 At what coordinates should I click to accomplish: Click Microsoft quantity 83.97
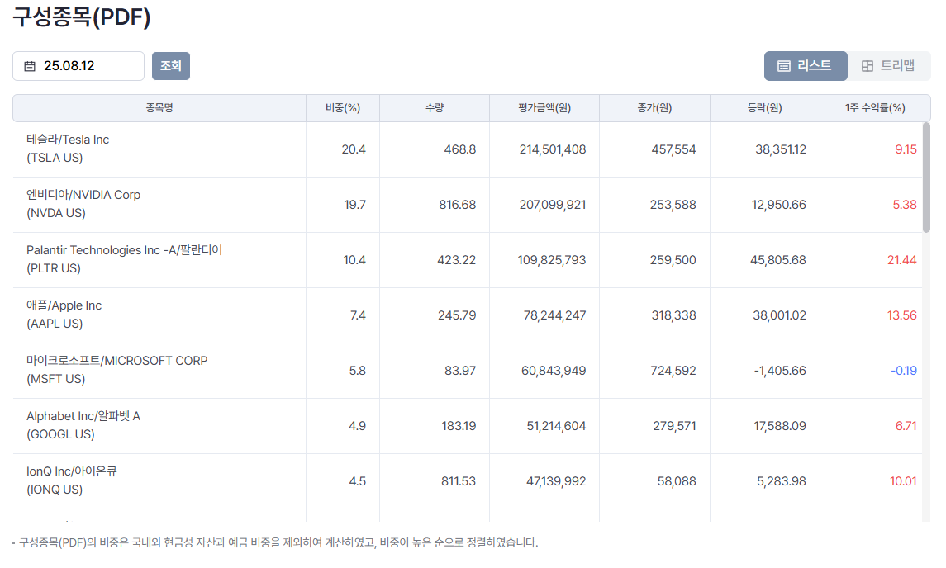[x=460, y=371]
